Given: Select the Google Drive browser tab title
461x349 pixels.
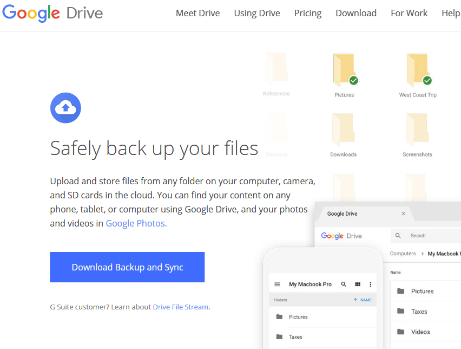Looking at the screenshot, I should (x=342, y=214).
